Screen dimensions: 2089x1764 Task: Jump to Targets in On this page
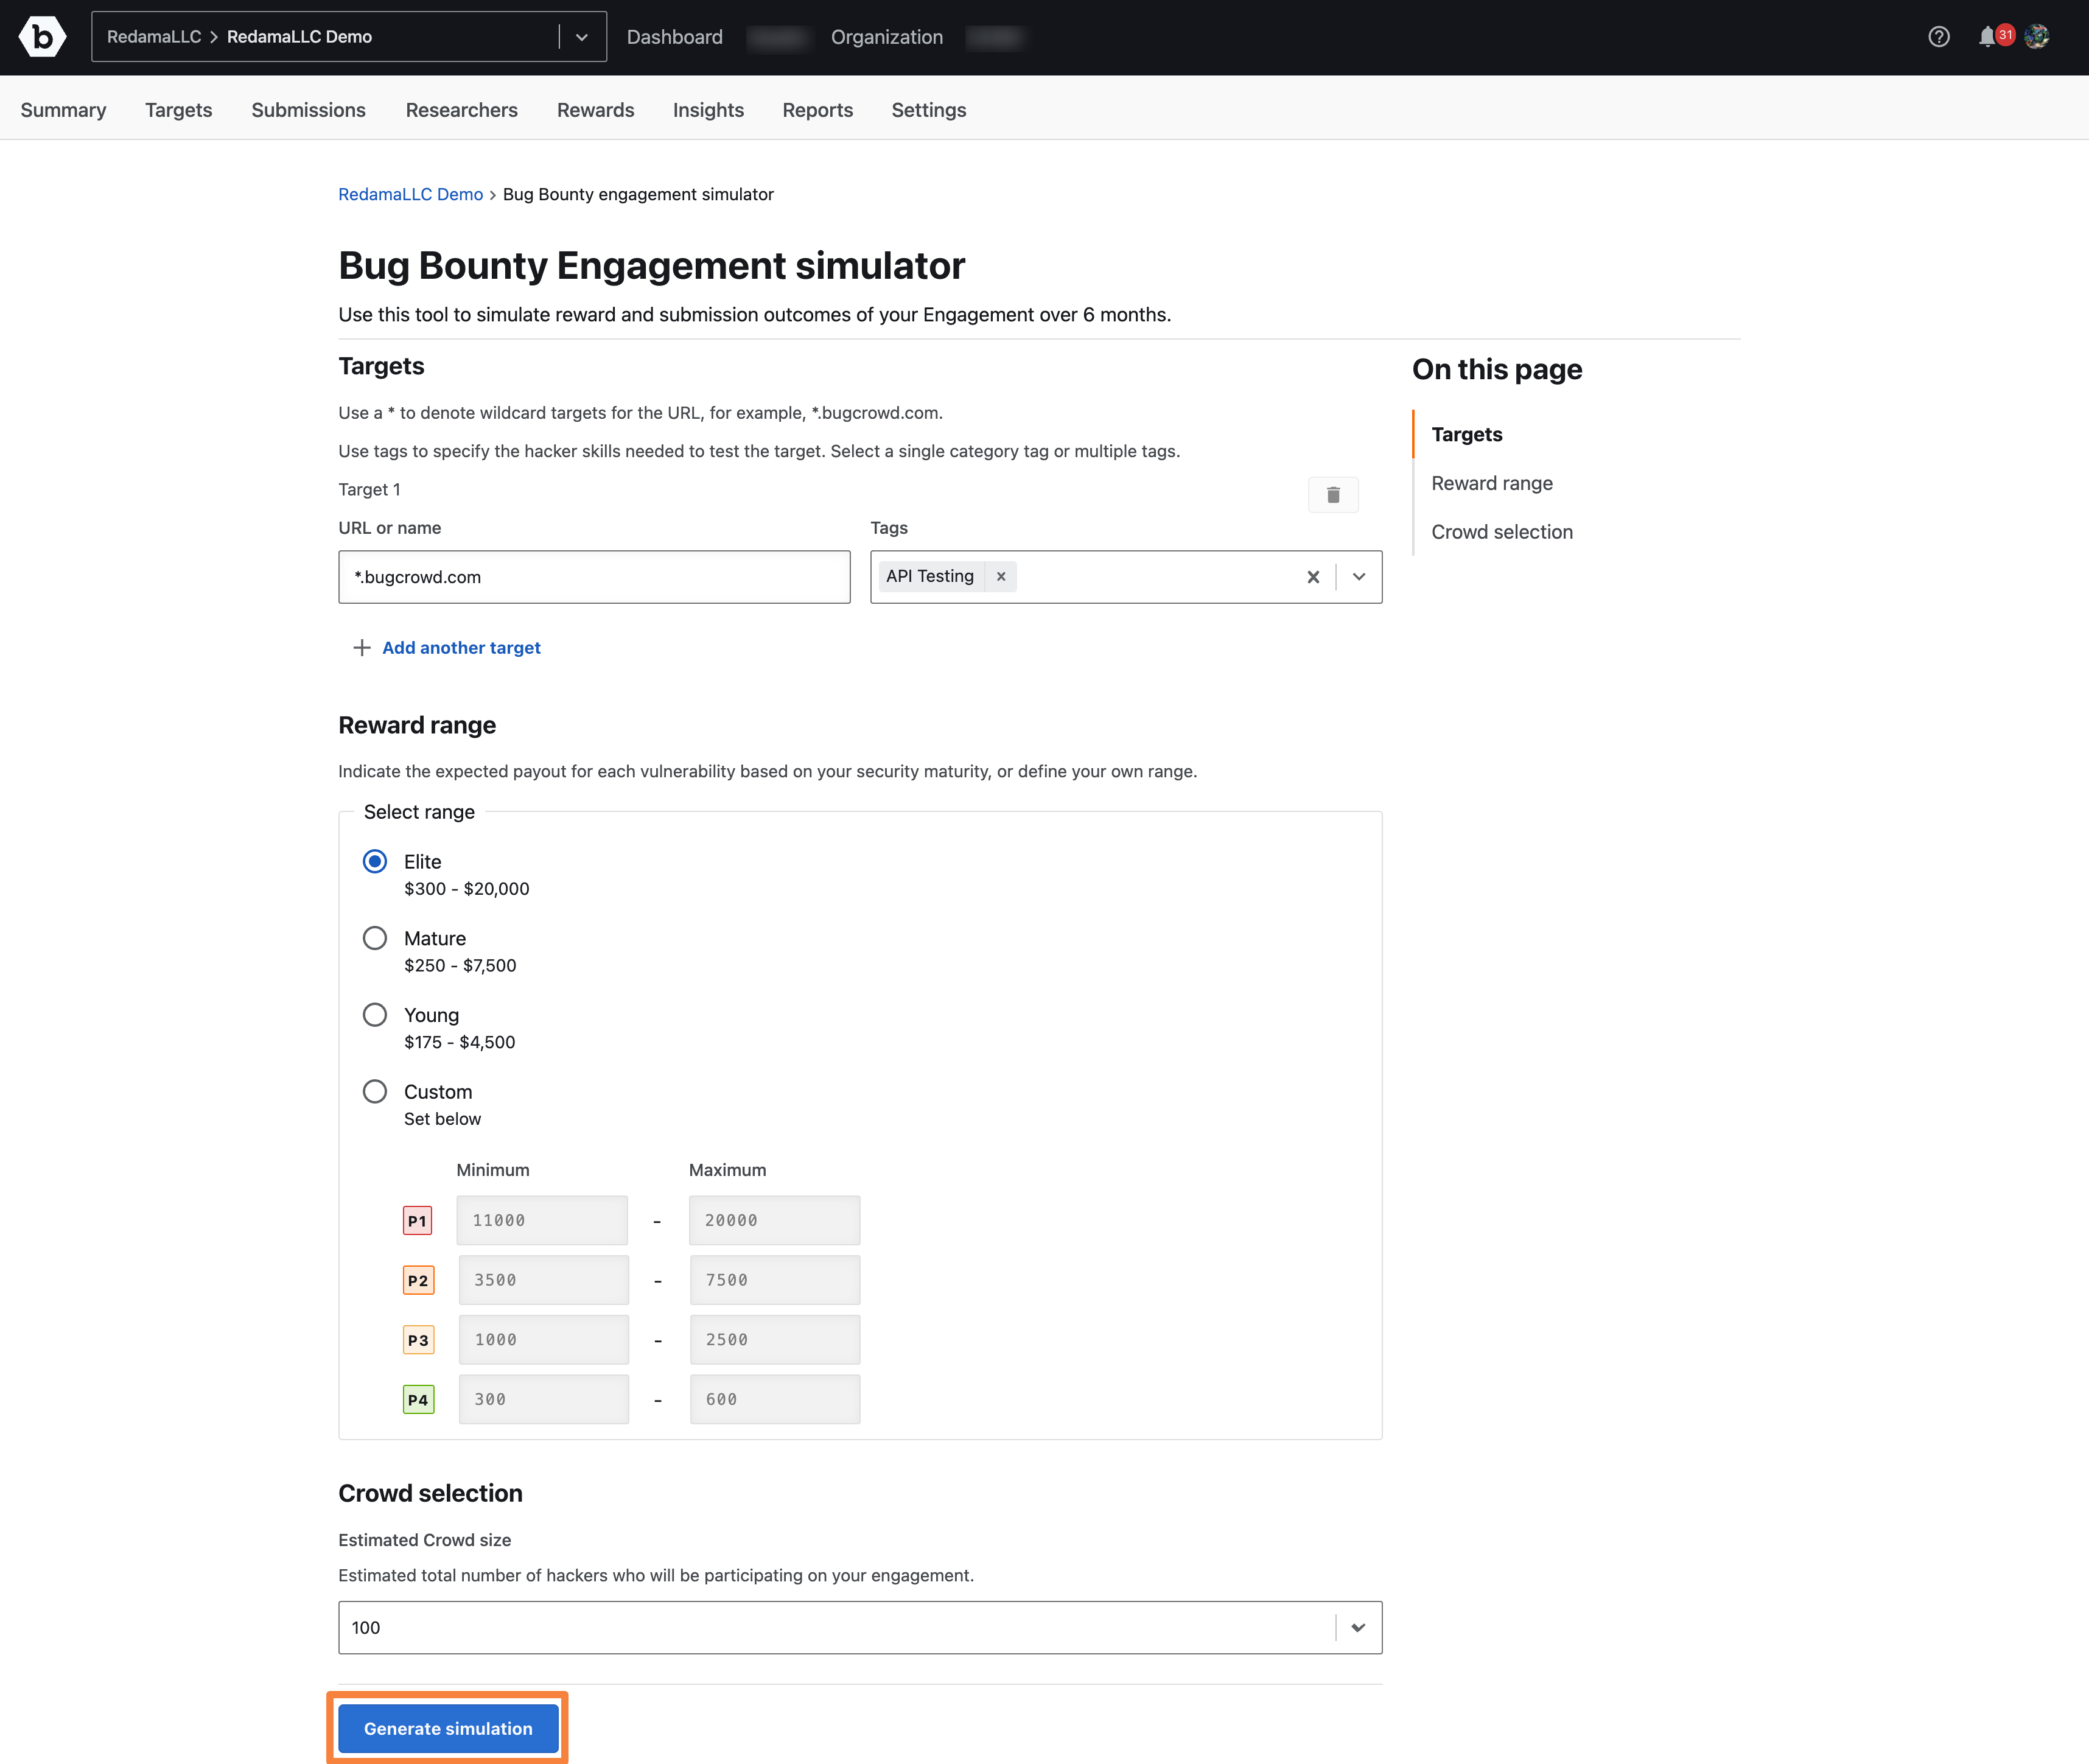[x=1467, y=434]
